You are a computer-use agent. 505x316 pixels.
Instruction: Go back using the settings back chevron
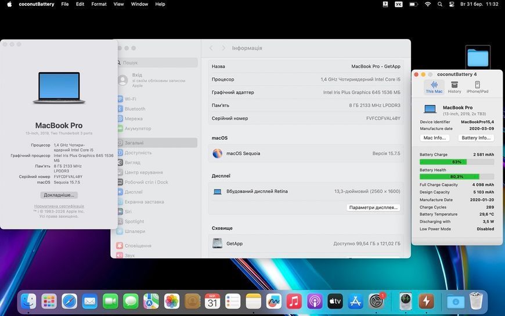[211, 48]
